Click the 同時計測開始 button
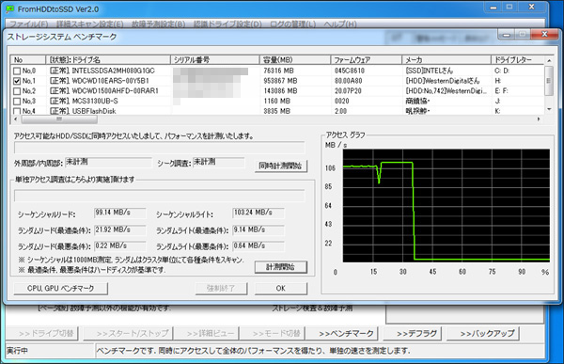564x364 pixels. (x=280, y=166)
